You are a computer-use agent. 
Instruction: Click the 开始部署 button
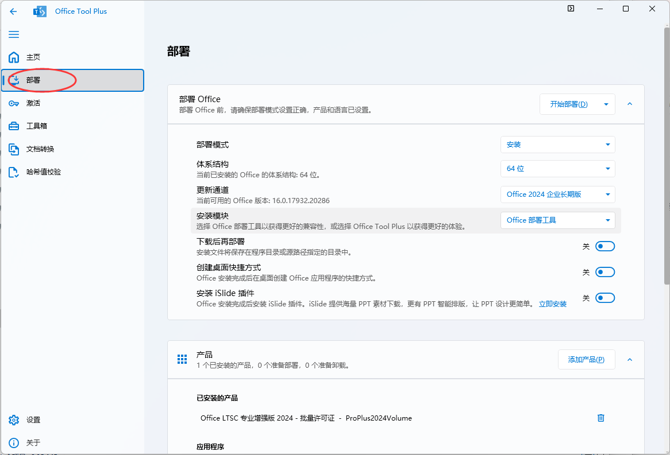[x=568, y=104]
